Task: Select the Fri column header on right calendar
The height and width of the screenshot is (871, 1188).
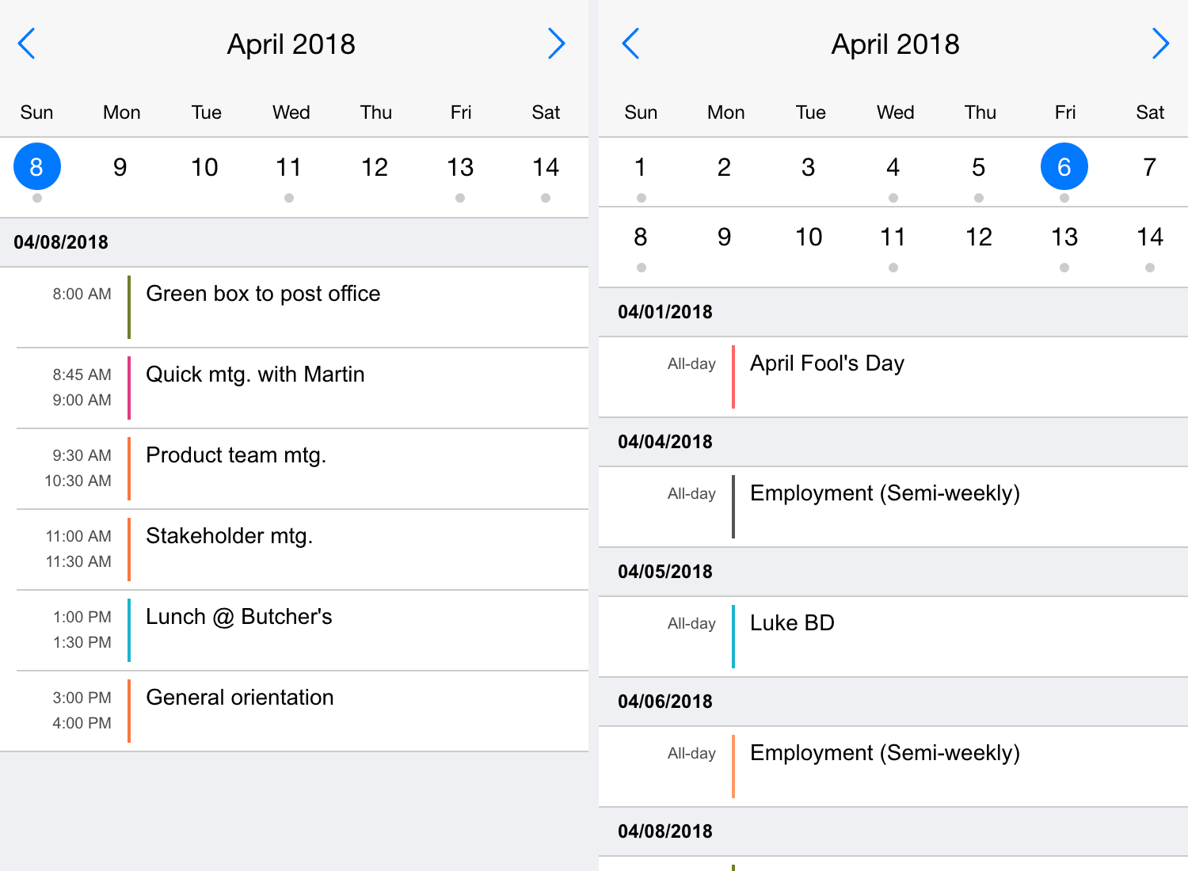Action: point(1064,112)
